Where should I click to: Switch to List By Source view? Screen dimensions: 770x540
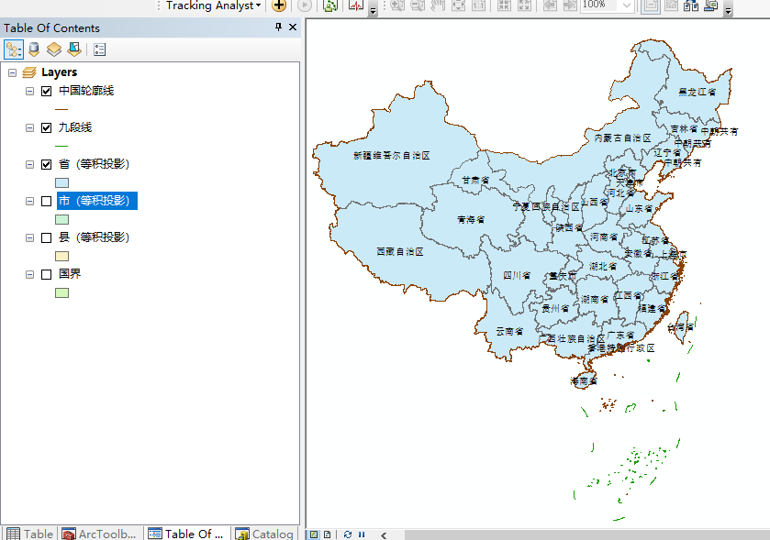34,50
